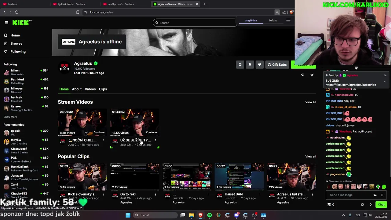
Task: Go to Home in sidebar
Action: tap(15, 35)
